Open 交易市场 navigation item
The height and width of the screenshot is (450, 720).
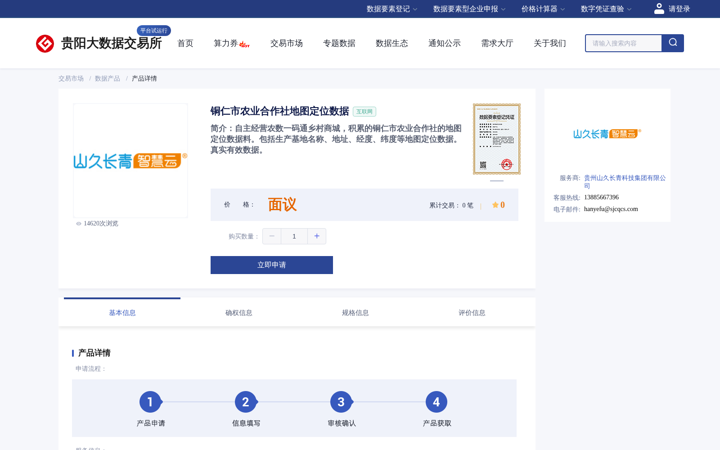click(x=287, y=43)
